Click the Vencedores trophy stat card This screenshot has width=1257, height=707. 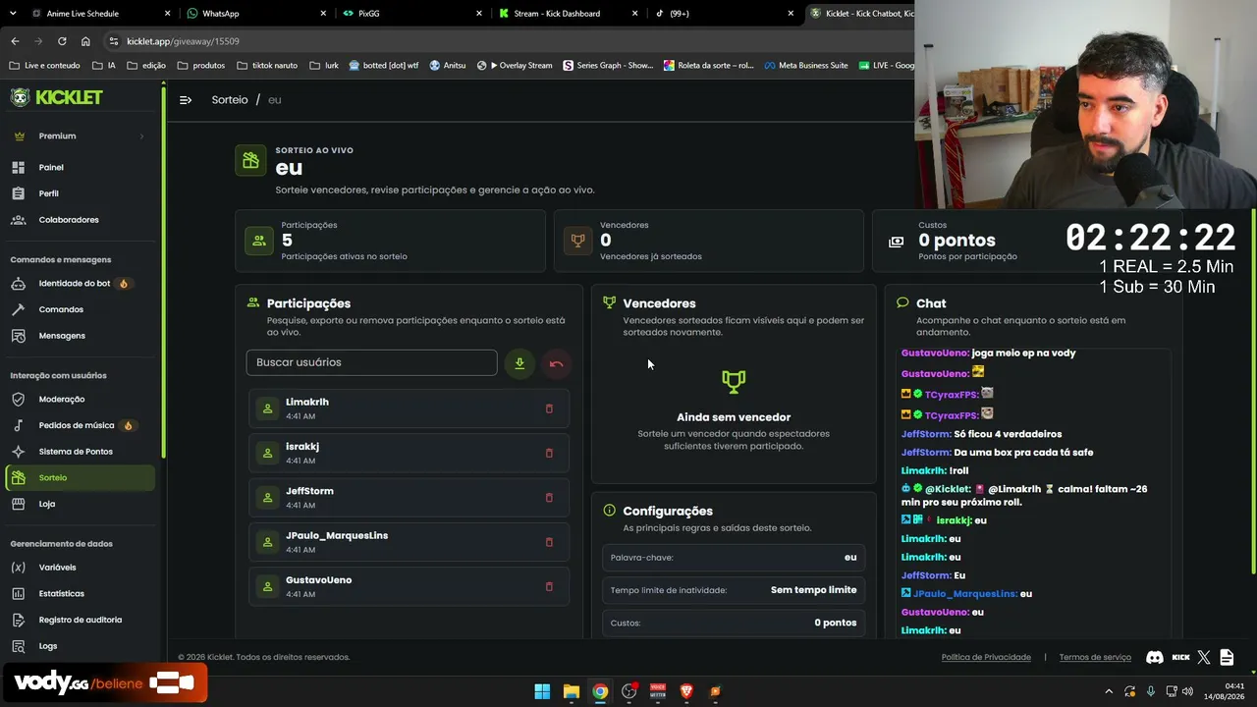708,241
